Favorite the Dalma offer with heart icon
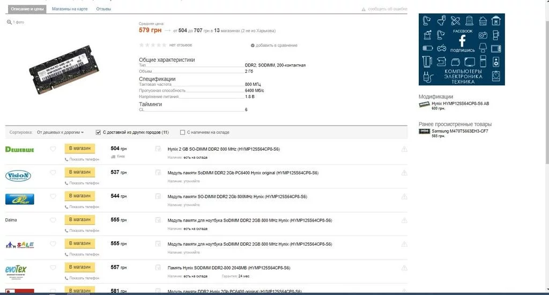549x295 pixels. click(53, 220)
